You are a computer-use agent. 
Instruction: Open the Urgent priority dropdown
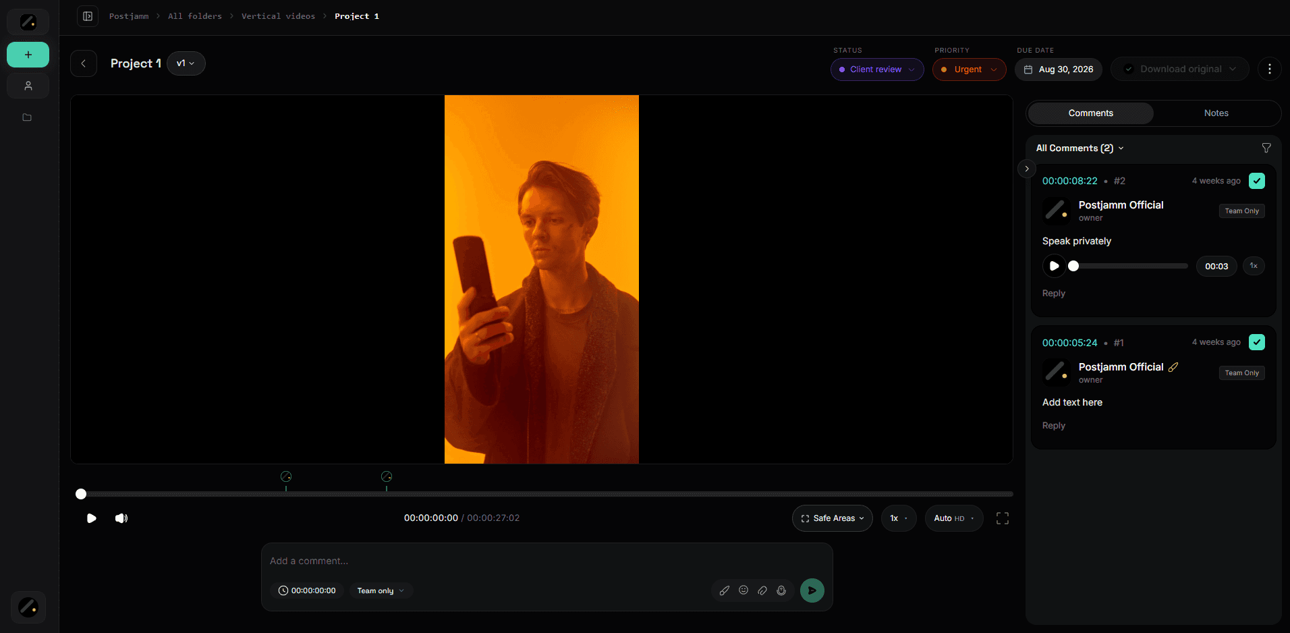click(969, 70)
